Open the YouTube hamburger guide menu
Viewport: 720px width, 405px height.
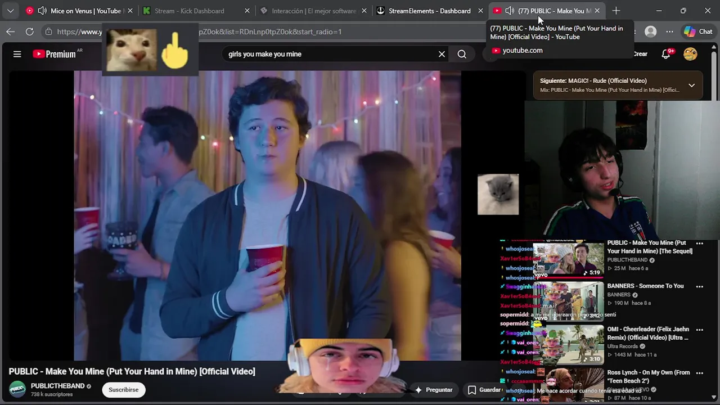coord(17,54)
